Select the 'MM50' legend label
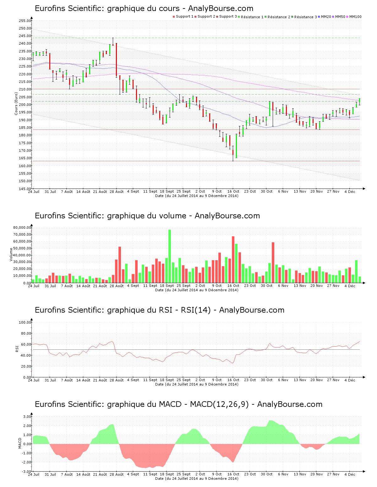This screenshot has height=487, width=377. [340, 17]
